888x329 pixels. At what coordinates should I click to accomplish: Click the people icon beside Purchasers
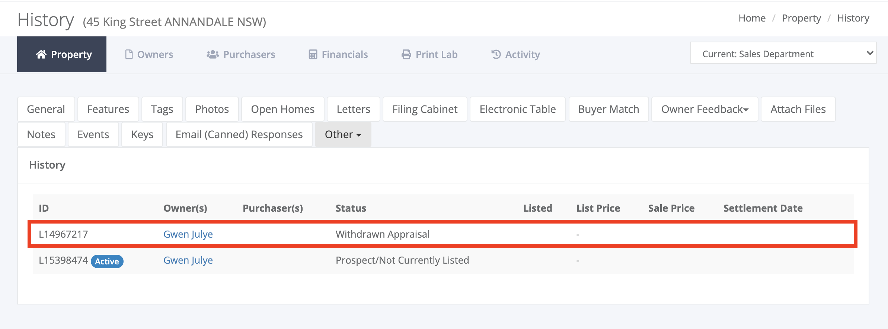click(x=213, y=54)
